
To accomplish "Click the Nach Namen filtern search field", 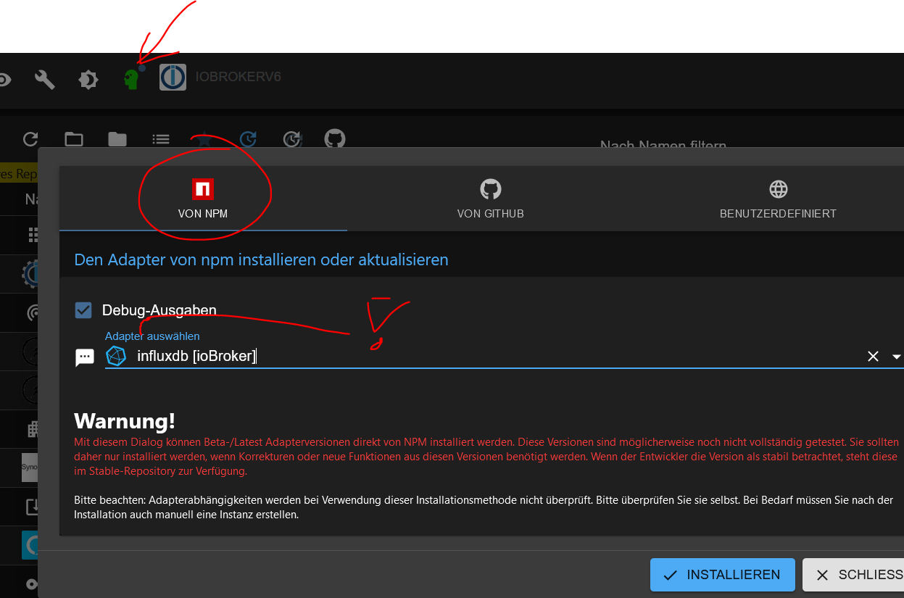I will pyautogui.click(x=663, y=146).
